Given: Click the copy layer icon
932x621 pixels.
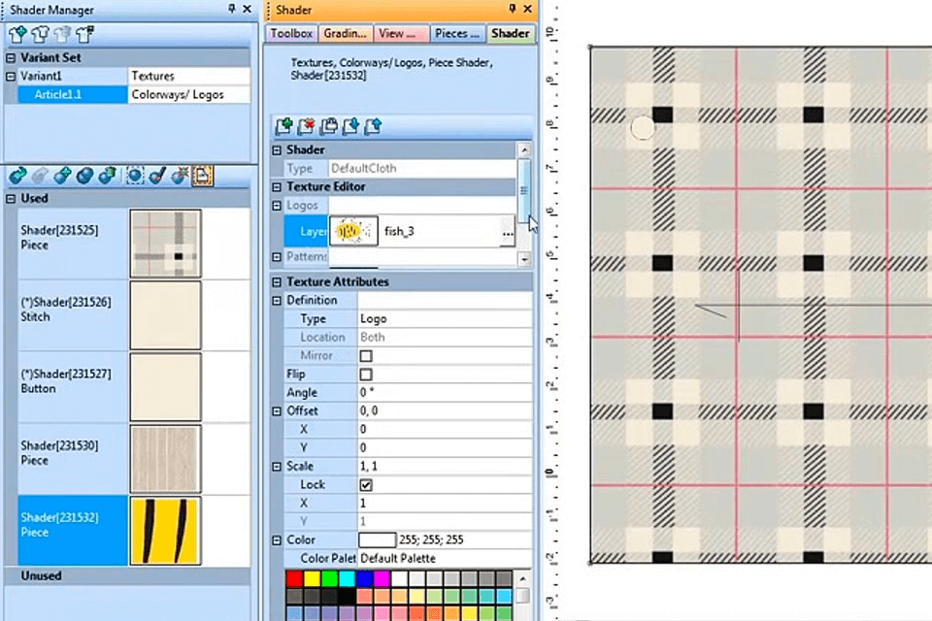Looking at the screenshot, I should [x=329, y=126].
